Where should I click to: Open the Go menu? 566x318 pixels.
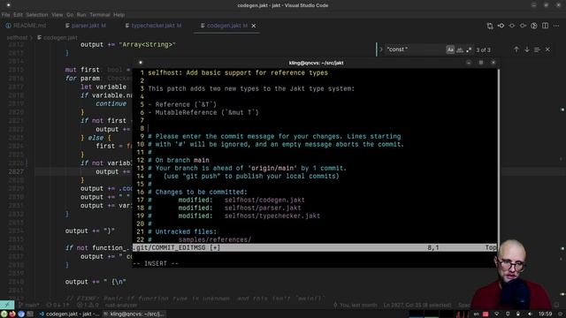point(70,15)
